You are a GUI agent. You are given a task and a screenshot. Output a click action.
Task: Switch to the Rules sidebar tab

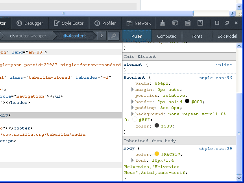pyautogui.click(x=137, y=36)
